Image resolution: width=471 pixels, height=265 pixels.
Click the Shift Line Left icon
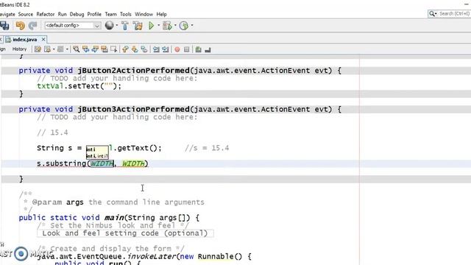click(156, 49)
